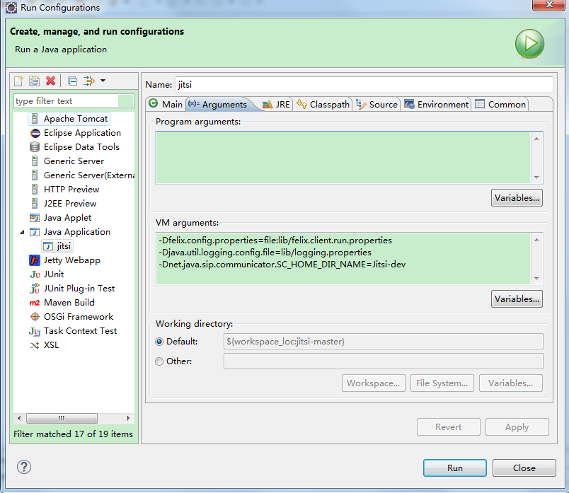Click the Jetty Webapp icon
The image size is (569, 493).
pos(35,260)
